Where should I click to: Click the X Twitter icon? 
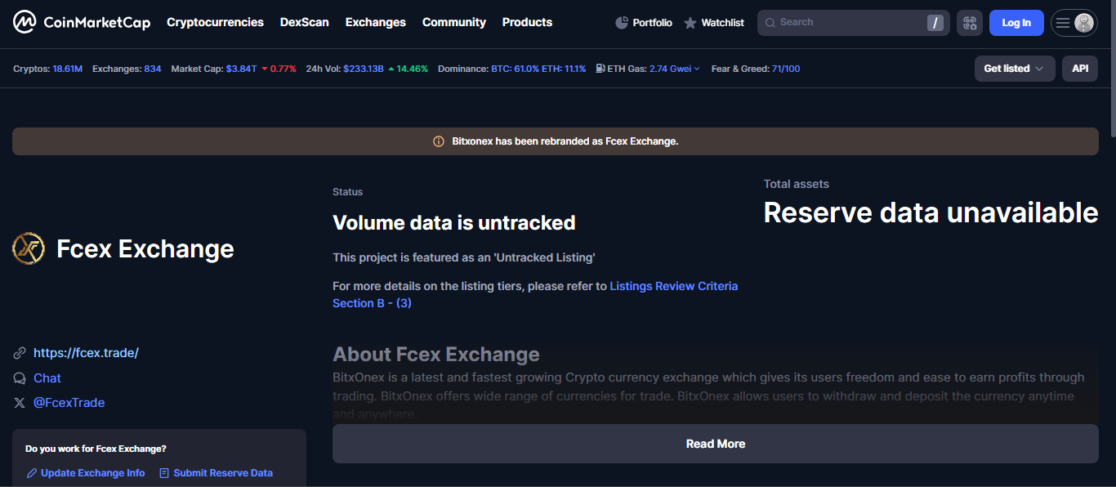(20, 403)
